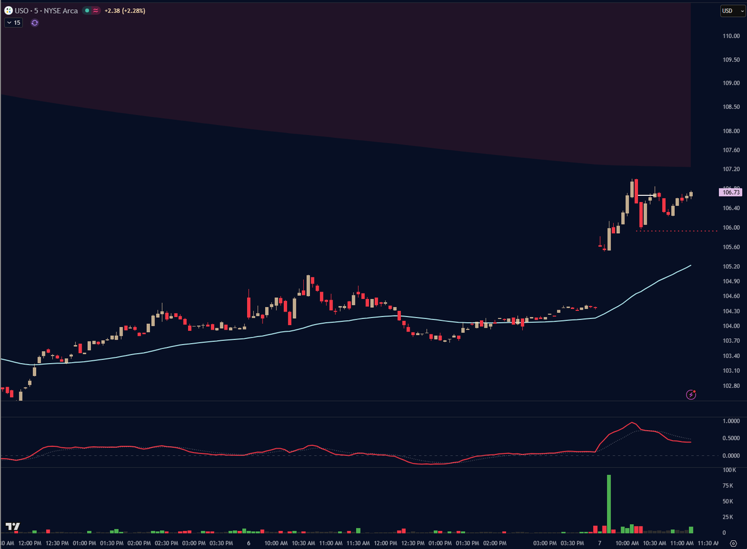This screenshot has width=747, height=549.
Task: Click the 0.5000 oscillator scale label
Action: [731, 438]
